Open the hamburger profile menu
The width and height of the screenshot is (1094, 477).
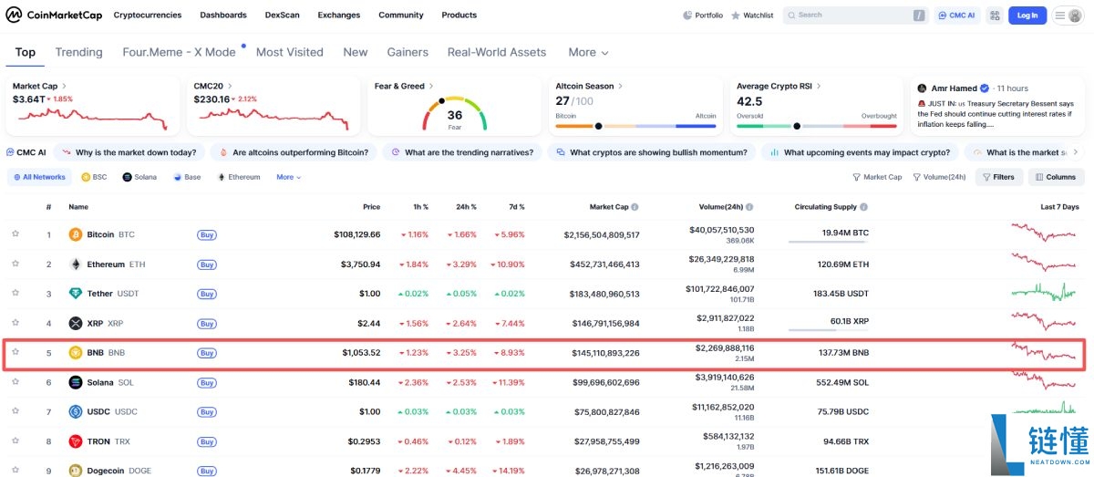click(1067, 16)
